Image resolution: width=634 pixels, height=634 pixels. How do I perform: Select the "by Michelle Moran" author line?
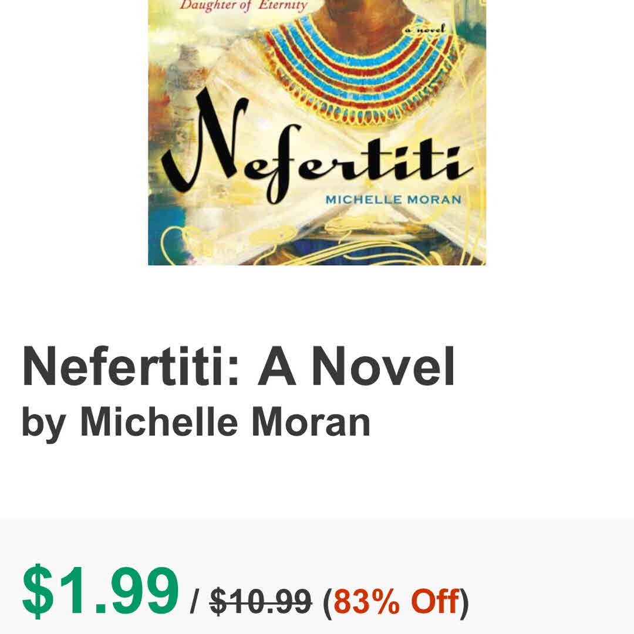pyautogui.click(x=196, y=421)
